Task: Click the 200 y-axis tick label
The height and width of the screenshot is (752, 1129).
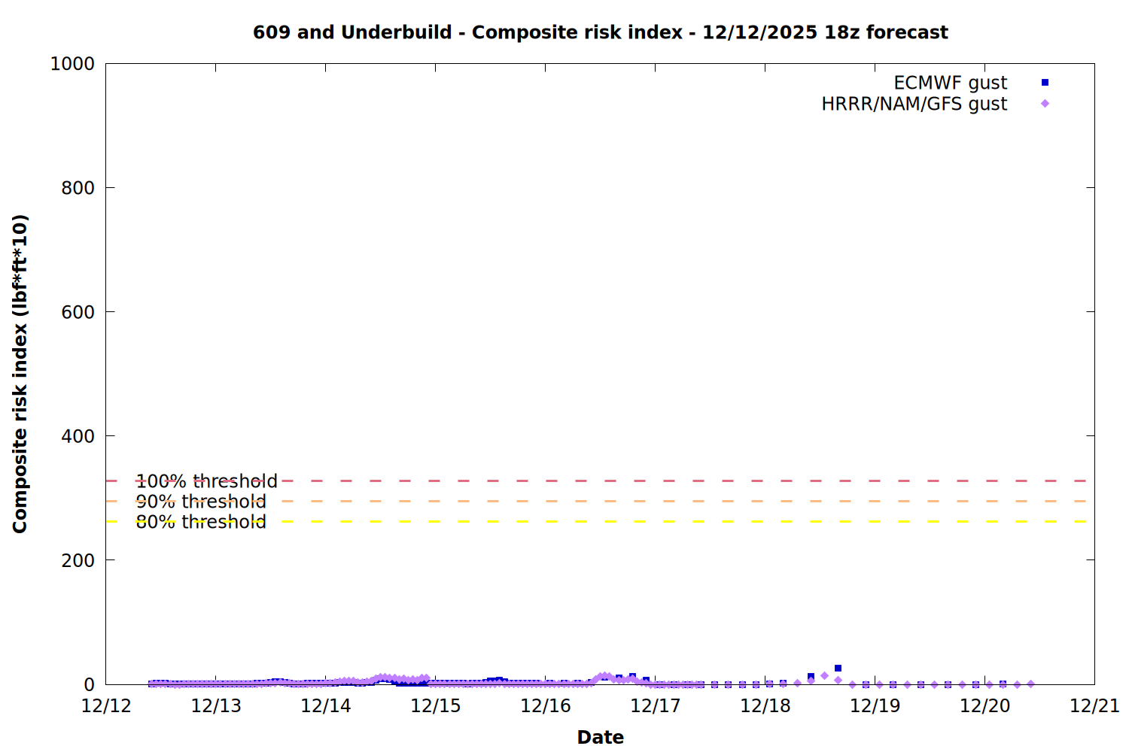Action: [78, 560]
